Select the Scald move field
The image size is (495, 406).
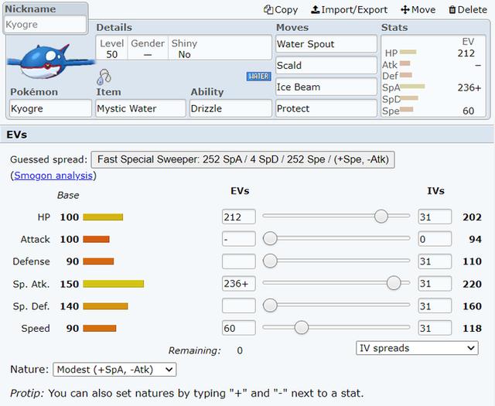click(x=326, y=66)
